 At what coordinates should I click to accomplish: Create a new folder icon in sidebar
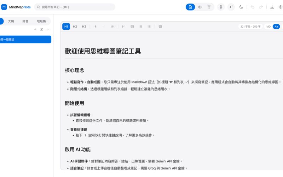tap(41, 29)
